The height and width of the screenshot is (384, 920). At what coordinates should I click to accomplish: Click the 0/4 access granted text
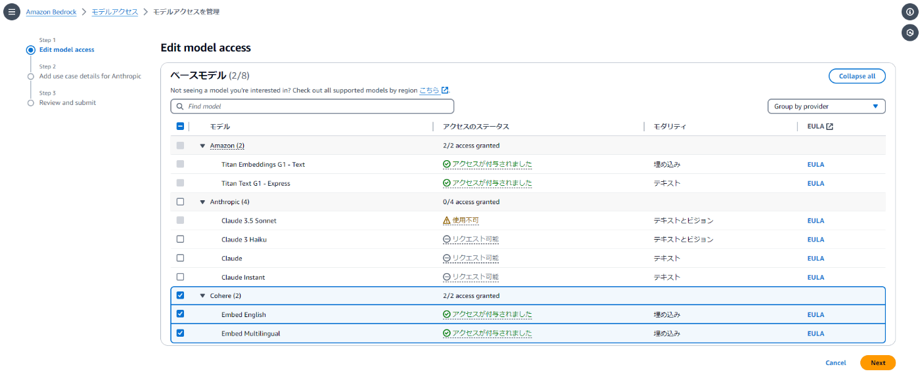(471, 202)
